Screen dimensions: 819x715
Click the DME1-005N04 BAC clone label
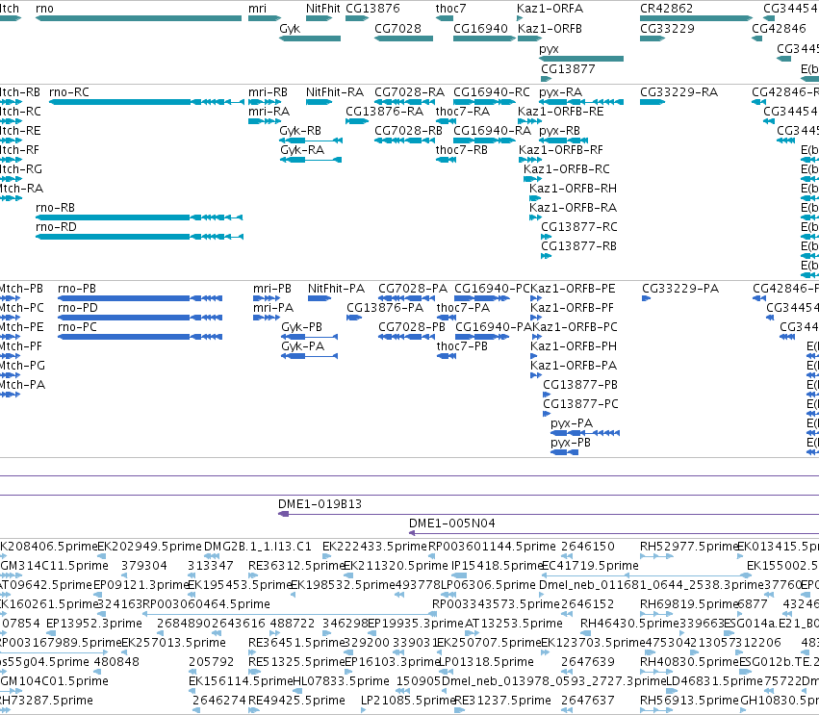(451, 523)
